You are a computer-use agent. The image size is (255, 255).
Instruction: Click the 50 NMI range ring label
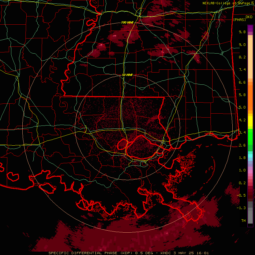(127, 75)
